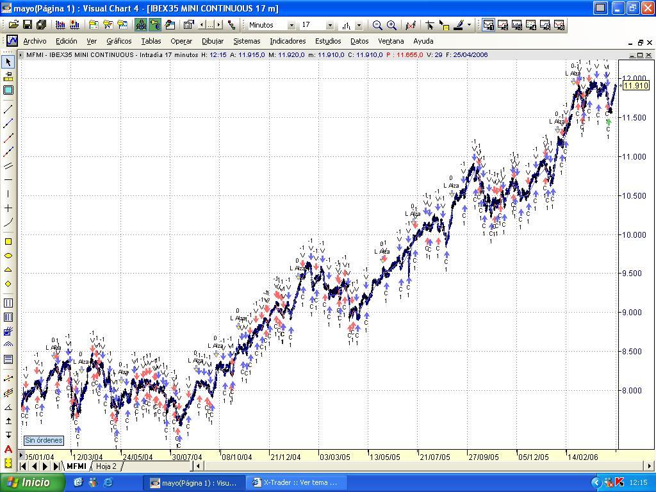
Task: Open the chart type dropdown arrow
Action: [x=359, y=25]
